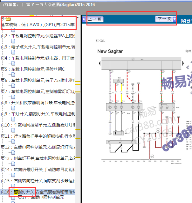The image size is (192, 203).
Task: Open 页6：端子75x供电继电器 entry
Action: [x=38, y=80]
